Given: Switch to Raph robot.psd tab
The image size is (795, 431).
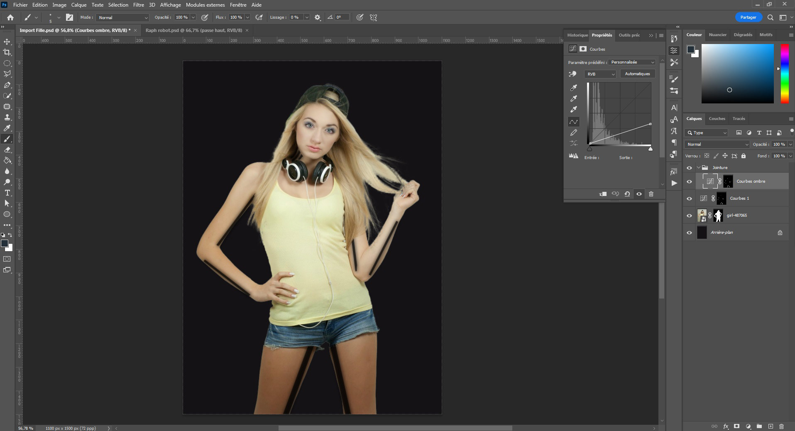Looking at the screenshot, I should click(194, 30).
